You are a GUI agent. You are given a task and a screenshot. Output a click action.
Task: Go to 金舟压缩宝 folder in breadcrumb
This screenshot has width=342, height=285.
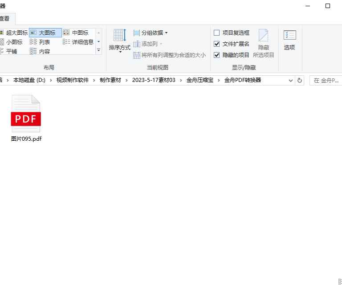click(200, 80)
